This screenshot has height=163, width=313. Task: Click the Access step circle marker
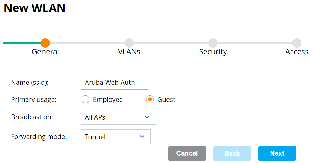click(x=297, y=43)
